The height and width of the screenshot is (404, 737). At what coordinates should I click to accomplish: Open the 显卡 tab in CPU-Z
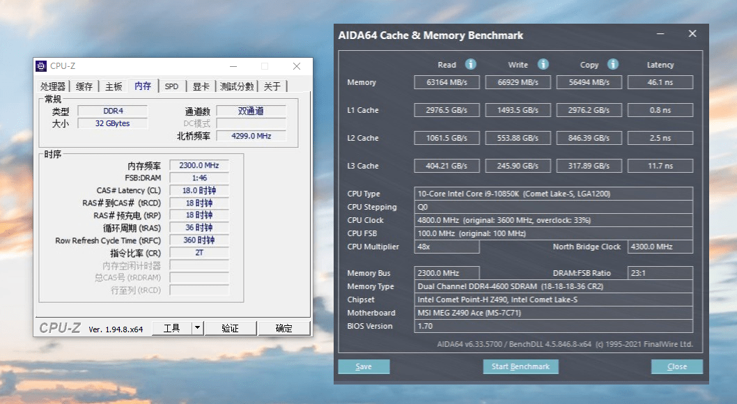pyautogui.click(x=201, y=86)
